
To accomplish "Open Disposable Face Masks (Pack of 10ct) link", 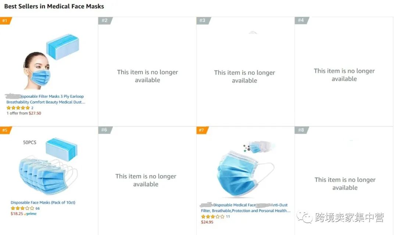I will [43, 203].
